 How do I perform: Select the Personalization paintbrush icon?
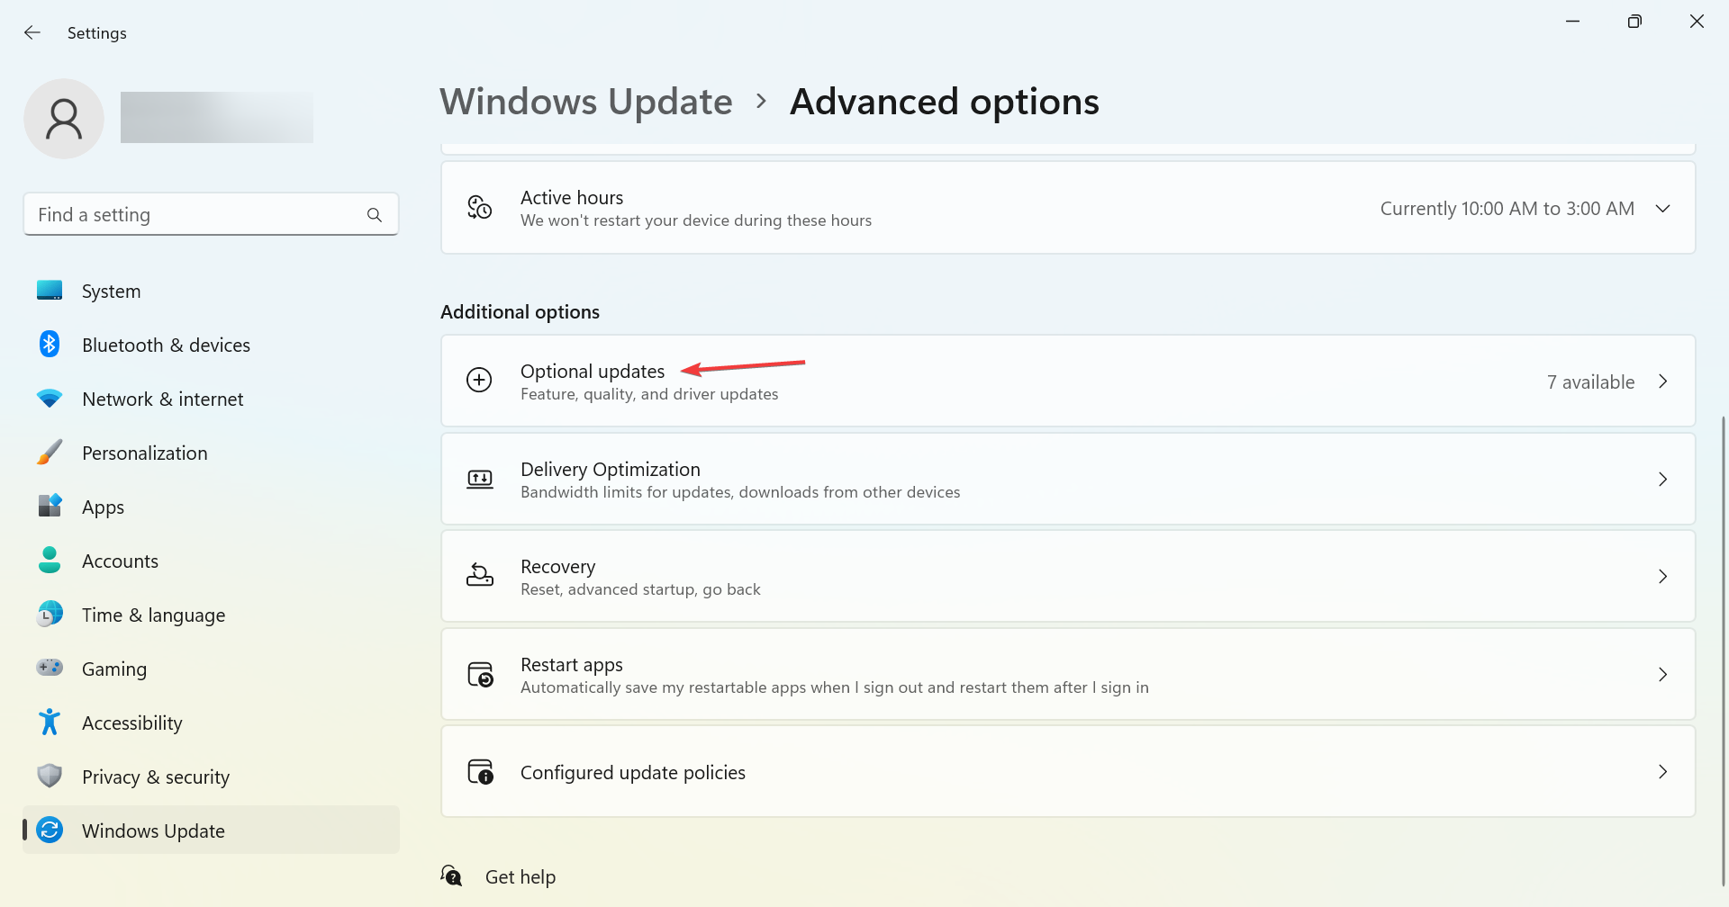pos(50,452)
